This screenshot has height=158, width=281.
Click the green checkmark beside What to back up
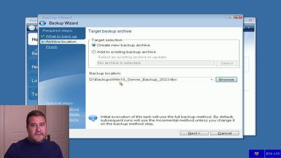(43, 36)
